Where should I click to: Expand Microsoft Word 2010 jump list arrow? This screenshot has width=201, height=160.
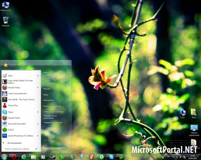pos(38,124)
